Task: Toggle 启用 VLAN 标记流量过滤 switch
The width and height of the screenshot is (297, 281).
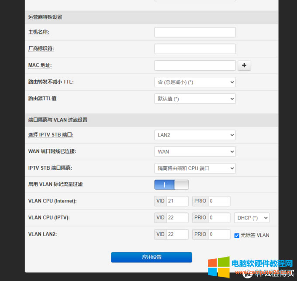Action: click(171, 185)
